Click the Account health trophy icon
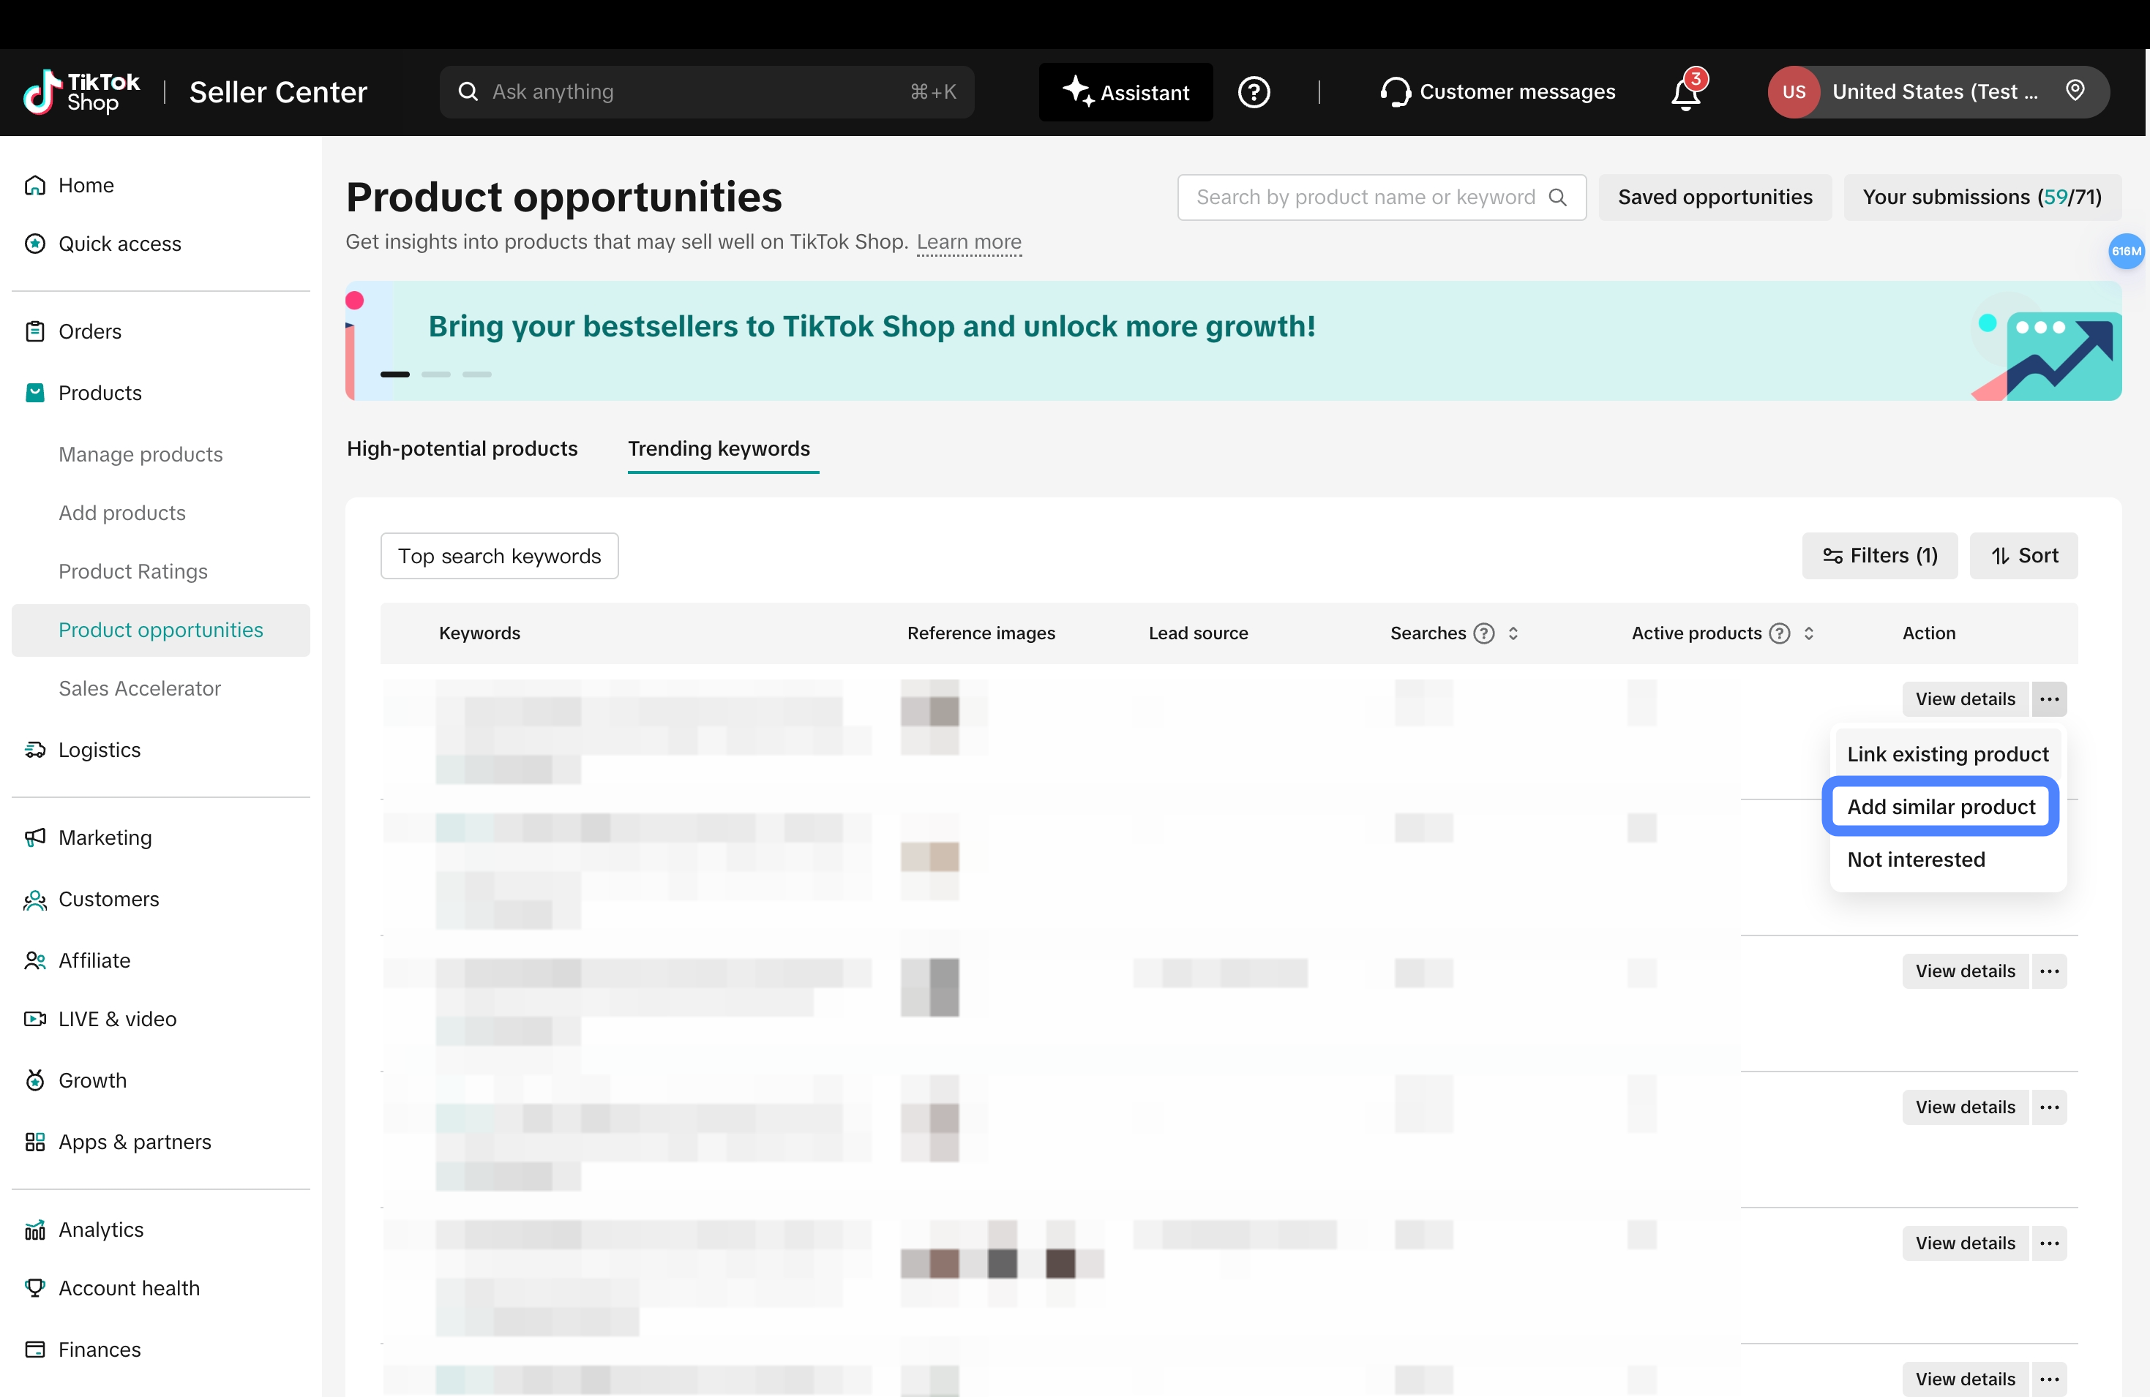The width and height of the screenshot is (2150, 1397). click(x=35, y=1288)
